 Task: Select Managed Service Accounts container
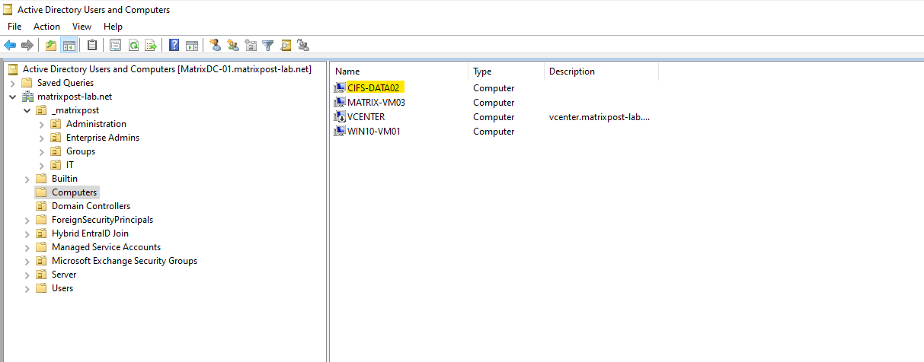pyautogui.click(x=106, y=247)
